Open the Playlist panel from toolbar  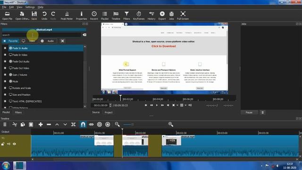point(105,16)
